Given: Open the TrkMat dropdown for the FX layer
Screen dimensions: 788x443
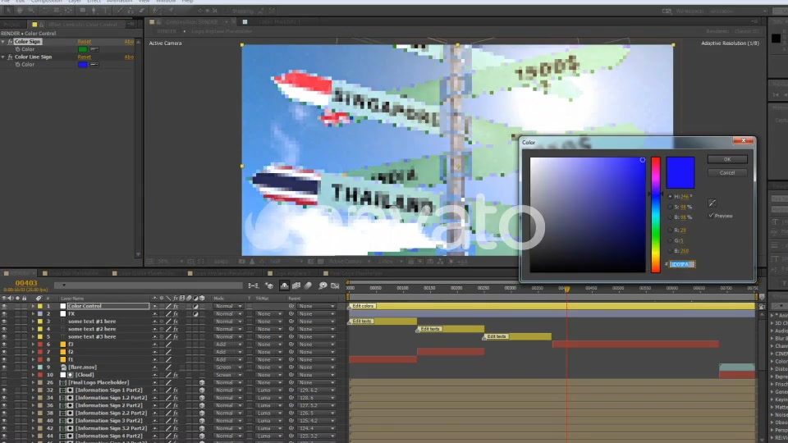Looking at the screenshot, I should 269,314.
